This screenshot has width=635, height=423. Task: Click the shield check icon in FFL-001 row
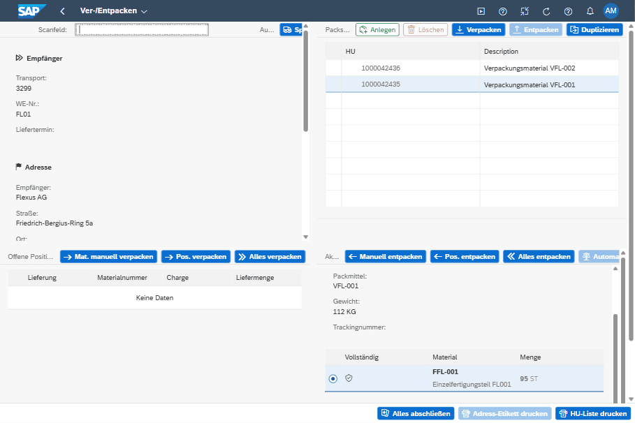[x=349, y=378]
